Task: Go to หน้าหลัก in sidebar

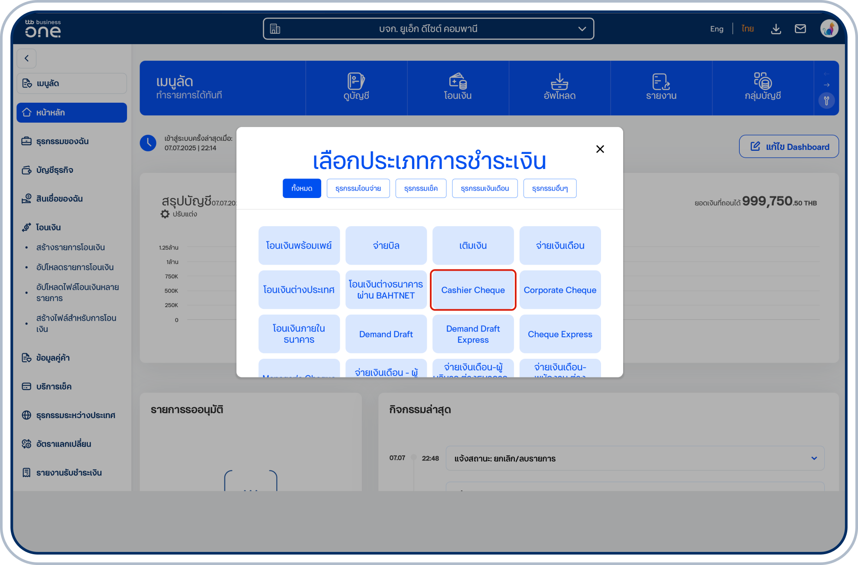Action: pyautogui.click(x=72, y=113)
